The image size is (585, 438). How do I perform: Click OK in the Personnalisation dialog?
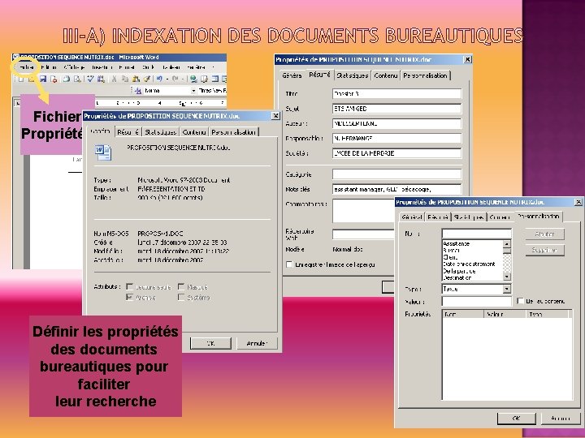pyautogui.click(x=517, y=419)
